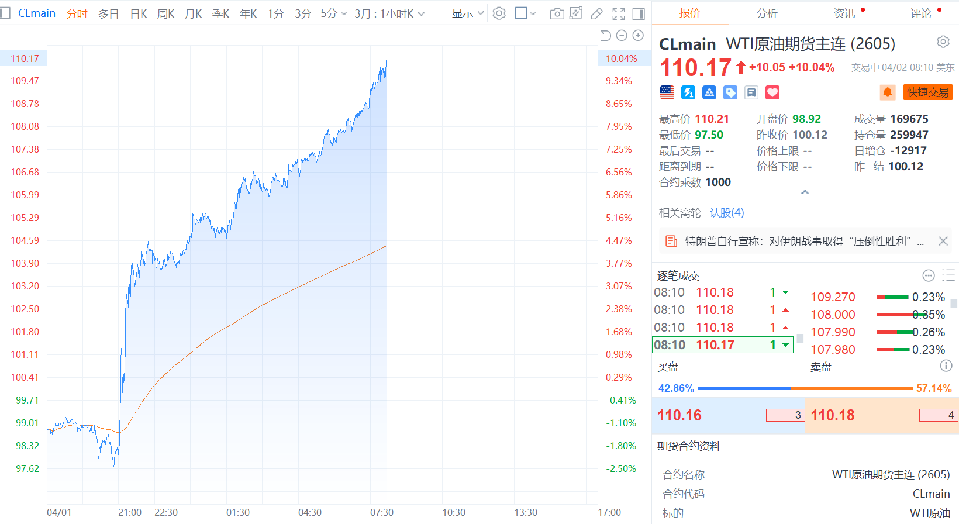Add CLmain to favorites with heart icon
The height and width of the screenshot is (524, 959).
772,92
